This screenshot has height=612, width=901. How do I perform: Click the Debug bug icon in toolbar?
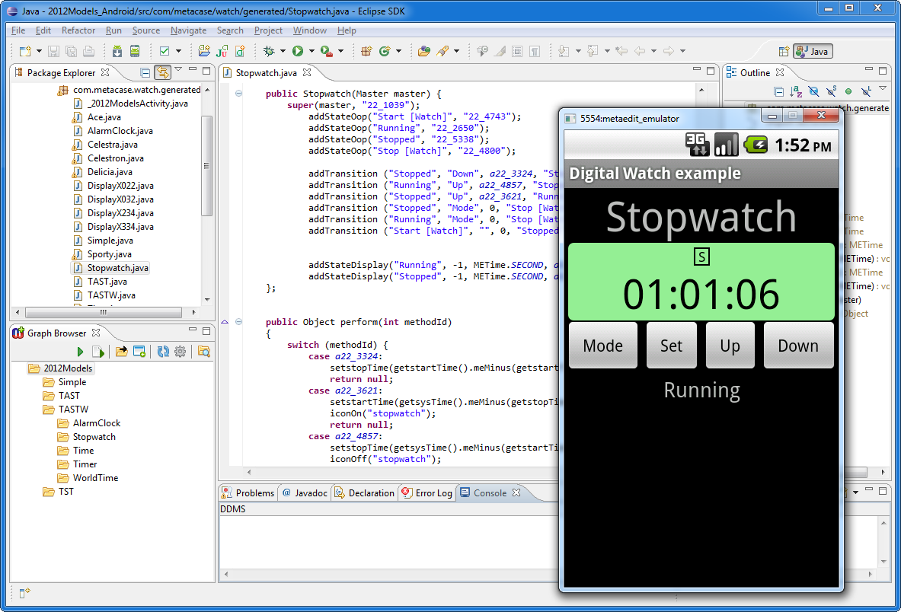click(269, 51)
